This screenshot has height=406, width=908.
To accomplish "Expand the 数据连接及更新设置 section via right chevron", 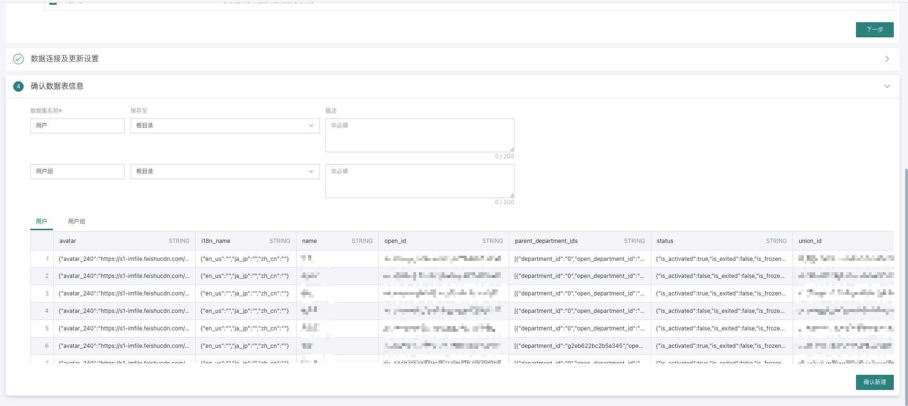I will [887, 59].
